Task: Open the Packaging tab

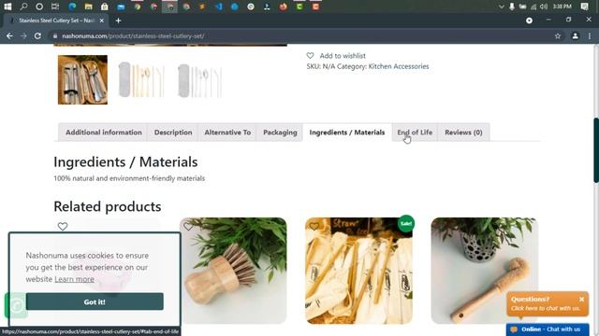Action: point(280,133)
